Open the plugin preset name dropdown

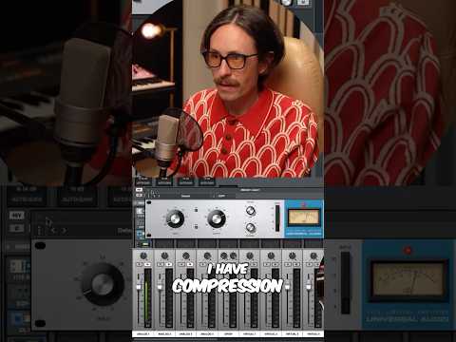tap(186, 196)
